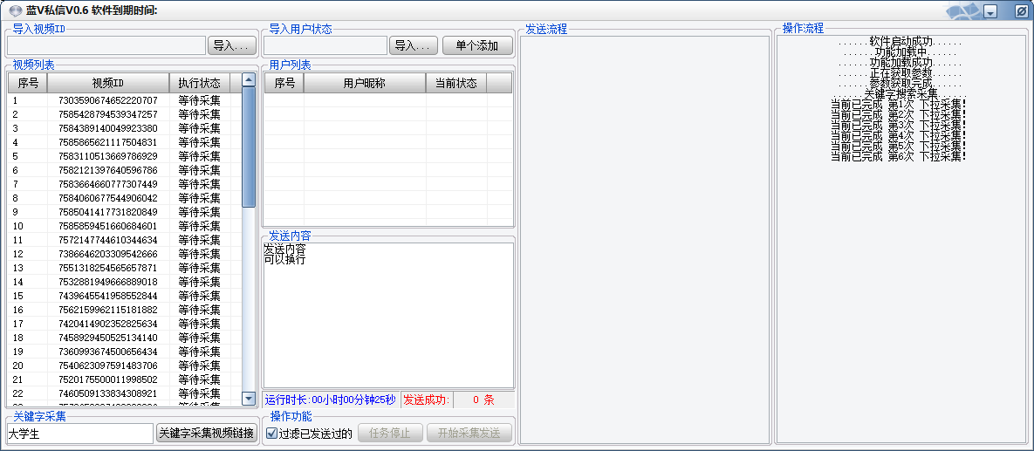
Task: Click log line 第1次 下拉采集
Action: click(x=898, y=105)
